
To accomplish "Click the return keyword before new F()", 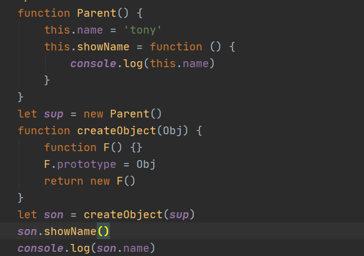I will click(64, 181).
